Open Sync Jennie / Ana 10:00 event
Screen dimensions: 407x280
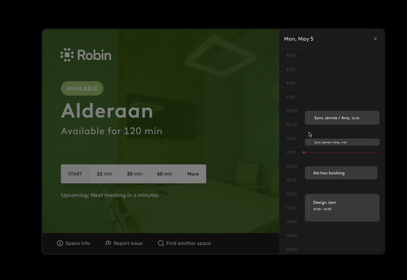tap(342, 118)
